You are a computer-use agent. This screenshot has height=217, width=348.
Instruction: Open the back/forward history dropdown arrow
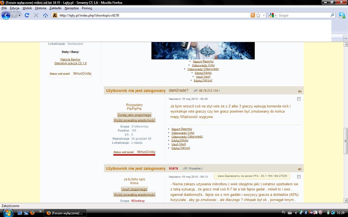(19, 15)
